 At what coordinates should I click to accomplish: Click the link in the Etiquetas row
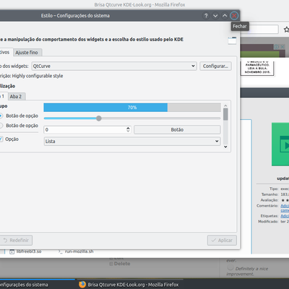coord(285,216)
